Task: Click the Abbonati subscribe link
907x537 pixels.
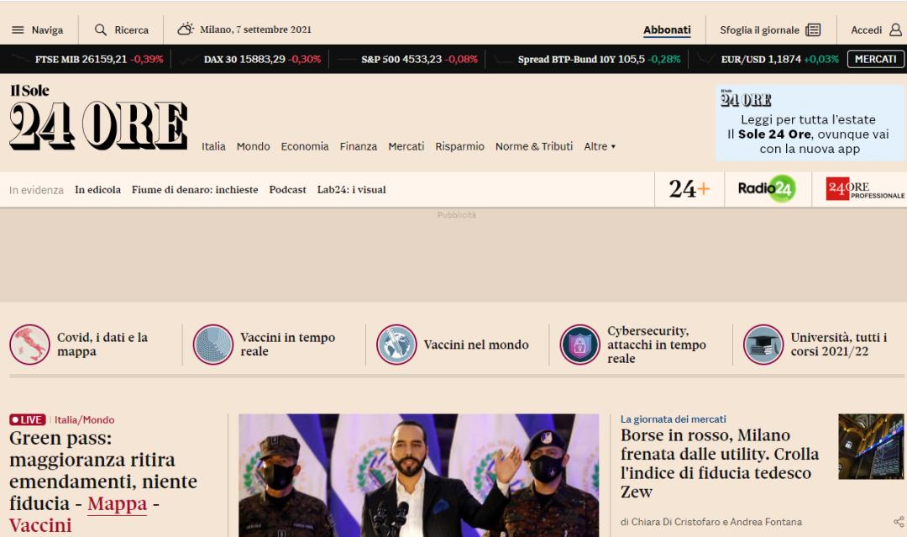Action: pyautogui.click(x=667, y=30)
